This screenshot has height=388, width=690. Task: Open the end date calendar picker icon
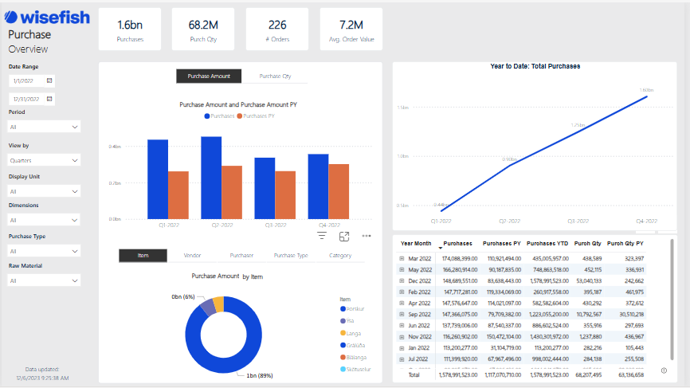[x=49, y=99]
